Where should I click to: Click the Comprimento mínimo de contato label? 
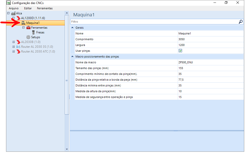click(106, 74)
